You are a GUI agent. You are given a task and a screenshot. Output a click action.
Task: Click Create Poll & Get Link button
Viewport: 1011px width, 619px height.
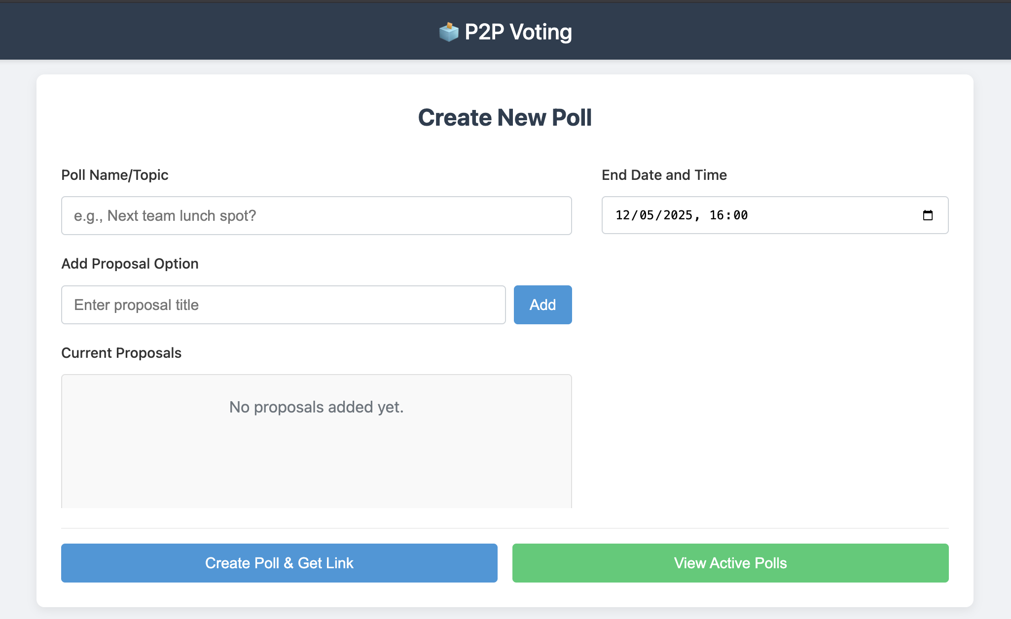click(x=279, y=563)
